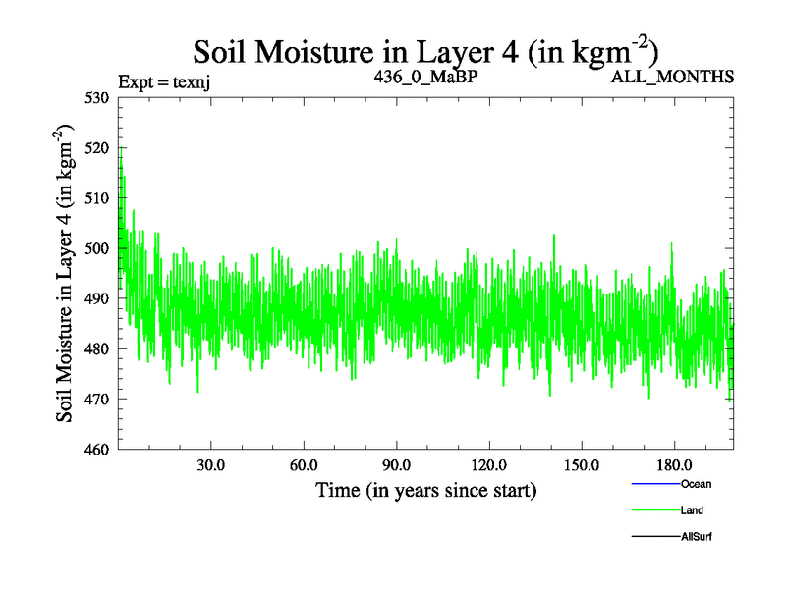This screenshot has height=589, width=786.
Task: Click the 500 y-axis tick label
Action: pyautogui.click(x=97, y=248)
